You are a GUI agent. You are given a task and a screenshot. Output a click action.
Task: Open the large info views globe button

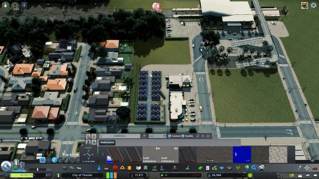6,166
